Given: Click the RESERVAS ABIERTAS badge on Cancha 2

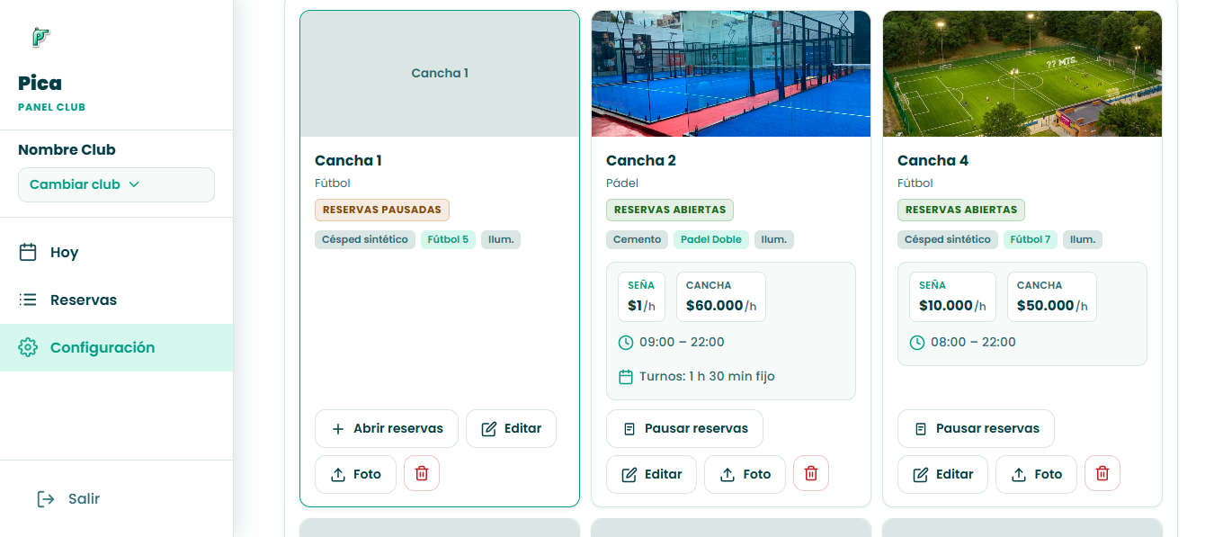Looking at the screenshot, I should coord(670,210).
